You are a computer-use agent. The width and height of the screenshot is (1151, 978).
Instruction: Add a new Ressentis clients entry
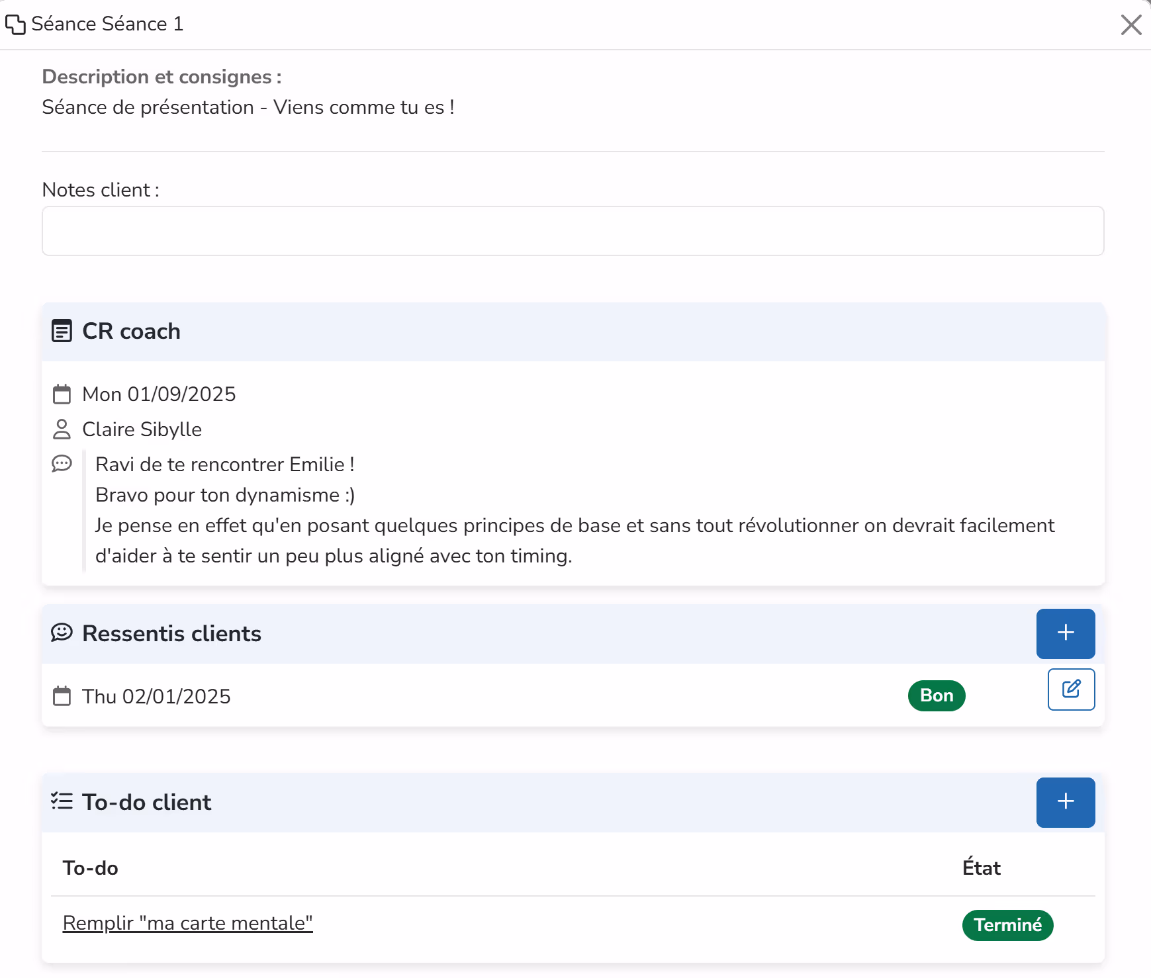[1066, 633]
